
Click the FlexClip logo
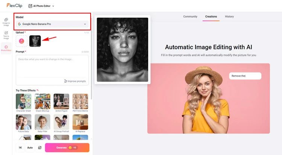coord(14,6)
